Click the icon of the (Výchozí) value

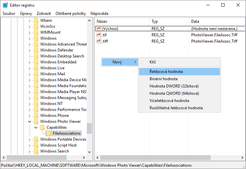pyautogui.click(x=98, y=29)
